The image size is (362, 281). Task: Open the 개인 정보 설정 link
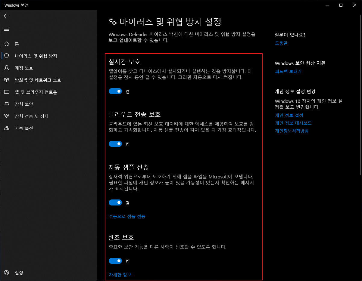(x=289, y=115)
